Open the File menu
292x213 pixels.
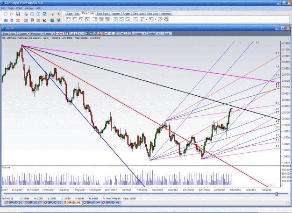3,8
